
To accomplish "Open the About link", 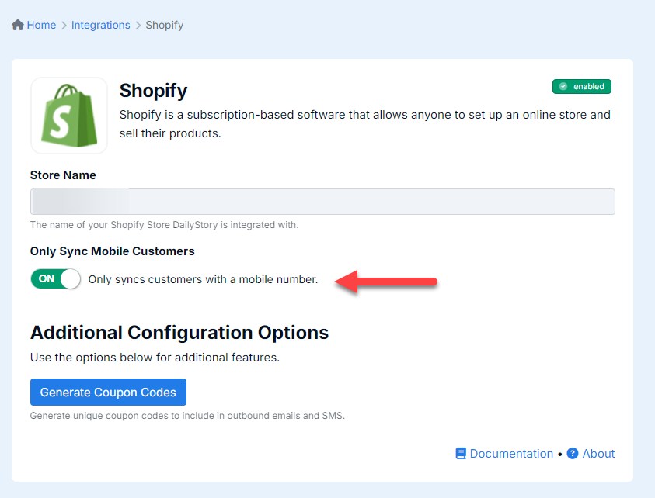I will 598,454.
